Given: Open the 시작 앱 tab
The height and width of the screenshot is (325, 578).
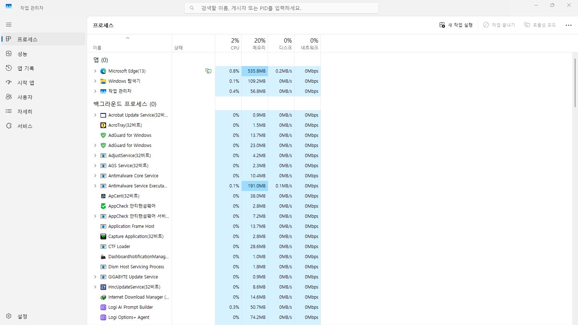Looking at the screenshot, I should [43, 82].
